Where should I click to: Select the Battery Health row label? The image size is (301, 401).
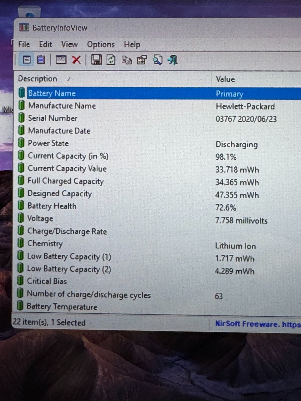click(x=52, y=206)
